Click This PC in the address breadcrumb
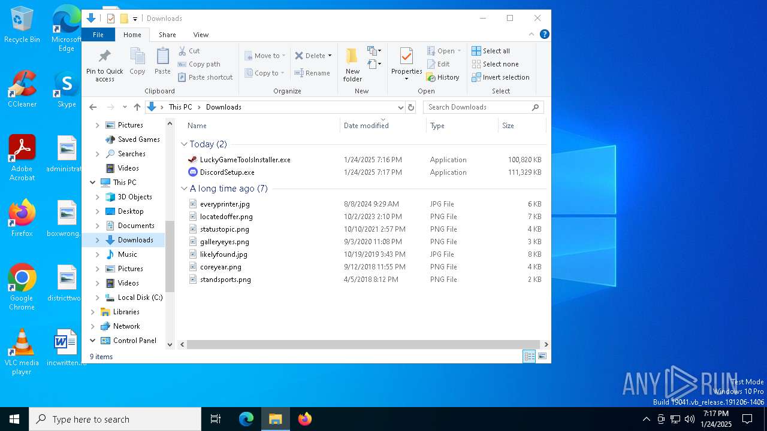 [180, 107]
